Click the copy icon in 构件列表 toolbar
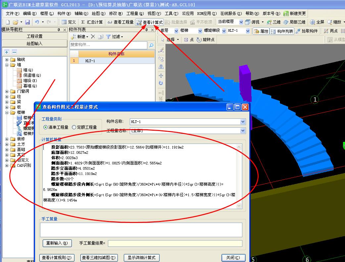The width and height of the screenshot is (345, 262). pos(101,37)
